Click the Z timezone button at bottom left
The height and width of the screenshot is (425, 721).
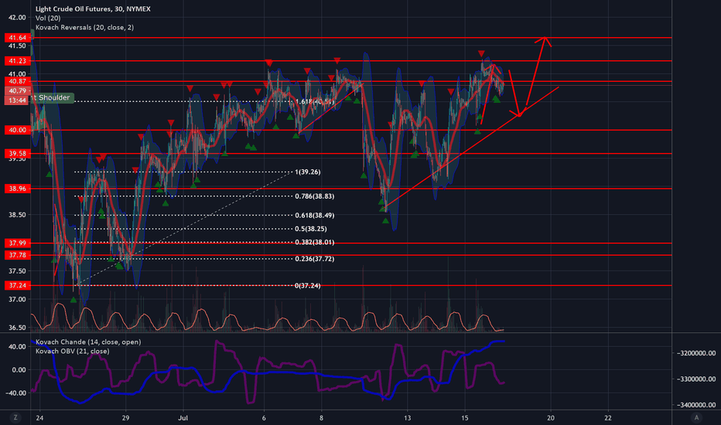click(x=15, y=417)
